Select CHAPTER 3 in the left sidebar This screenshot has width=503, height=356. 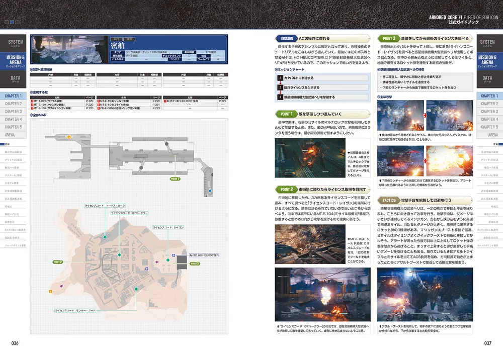pyautogui.click(x=13, y=112)
